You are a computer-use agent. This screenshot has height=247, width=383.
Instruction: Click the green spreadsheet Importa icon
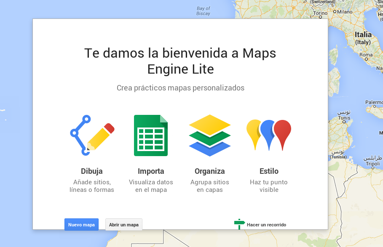pyautogui.click(x=151, y=135)
